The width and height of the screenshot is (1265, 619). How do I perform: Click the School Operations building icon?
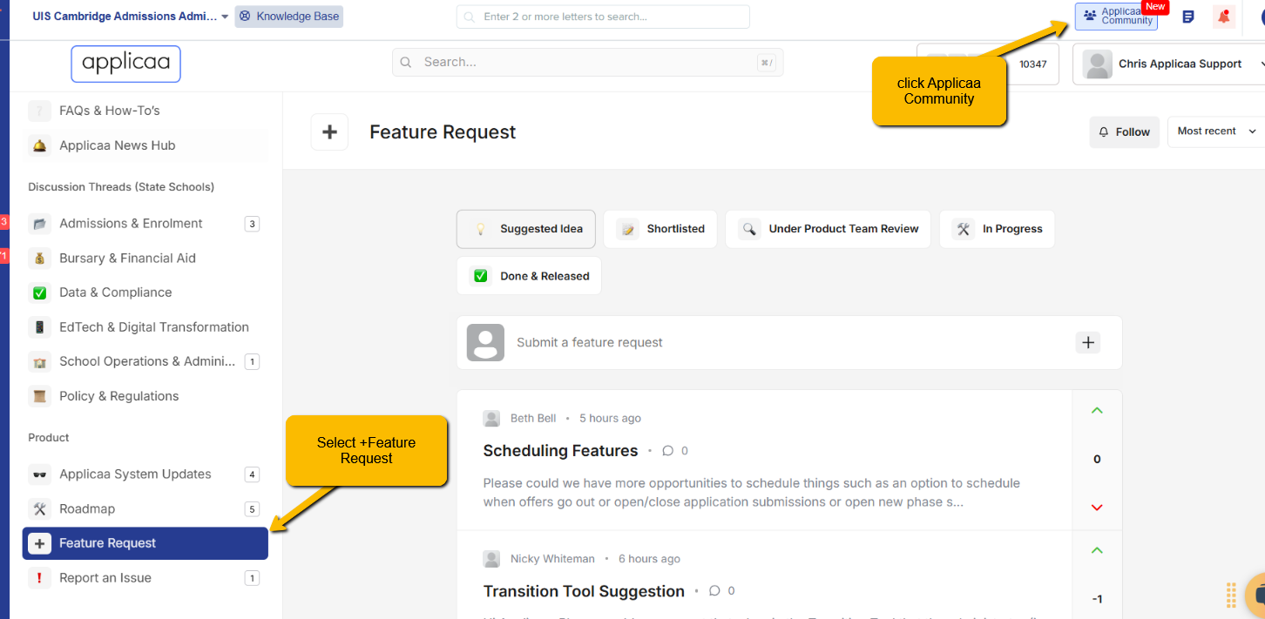[39, 362]
